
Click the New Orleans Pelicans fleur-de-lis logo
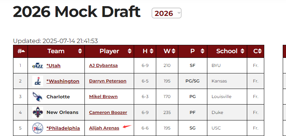38,112
